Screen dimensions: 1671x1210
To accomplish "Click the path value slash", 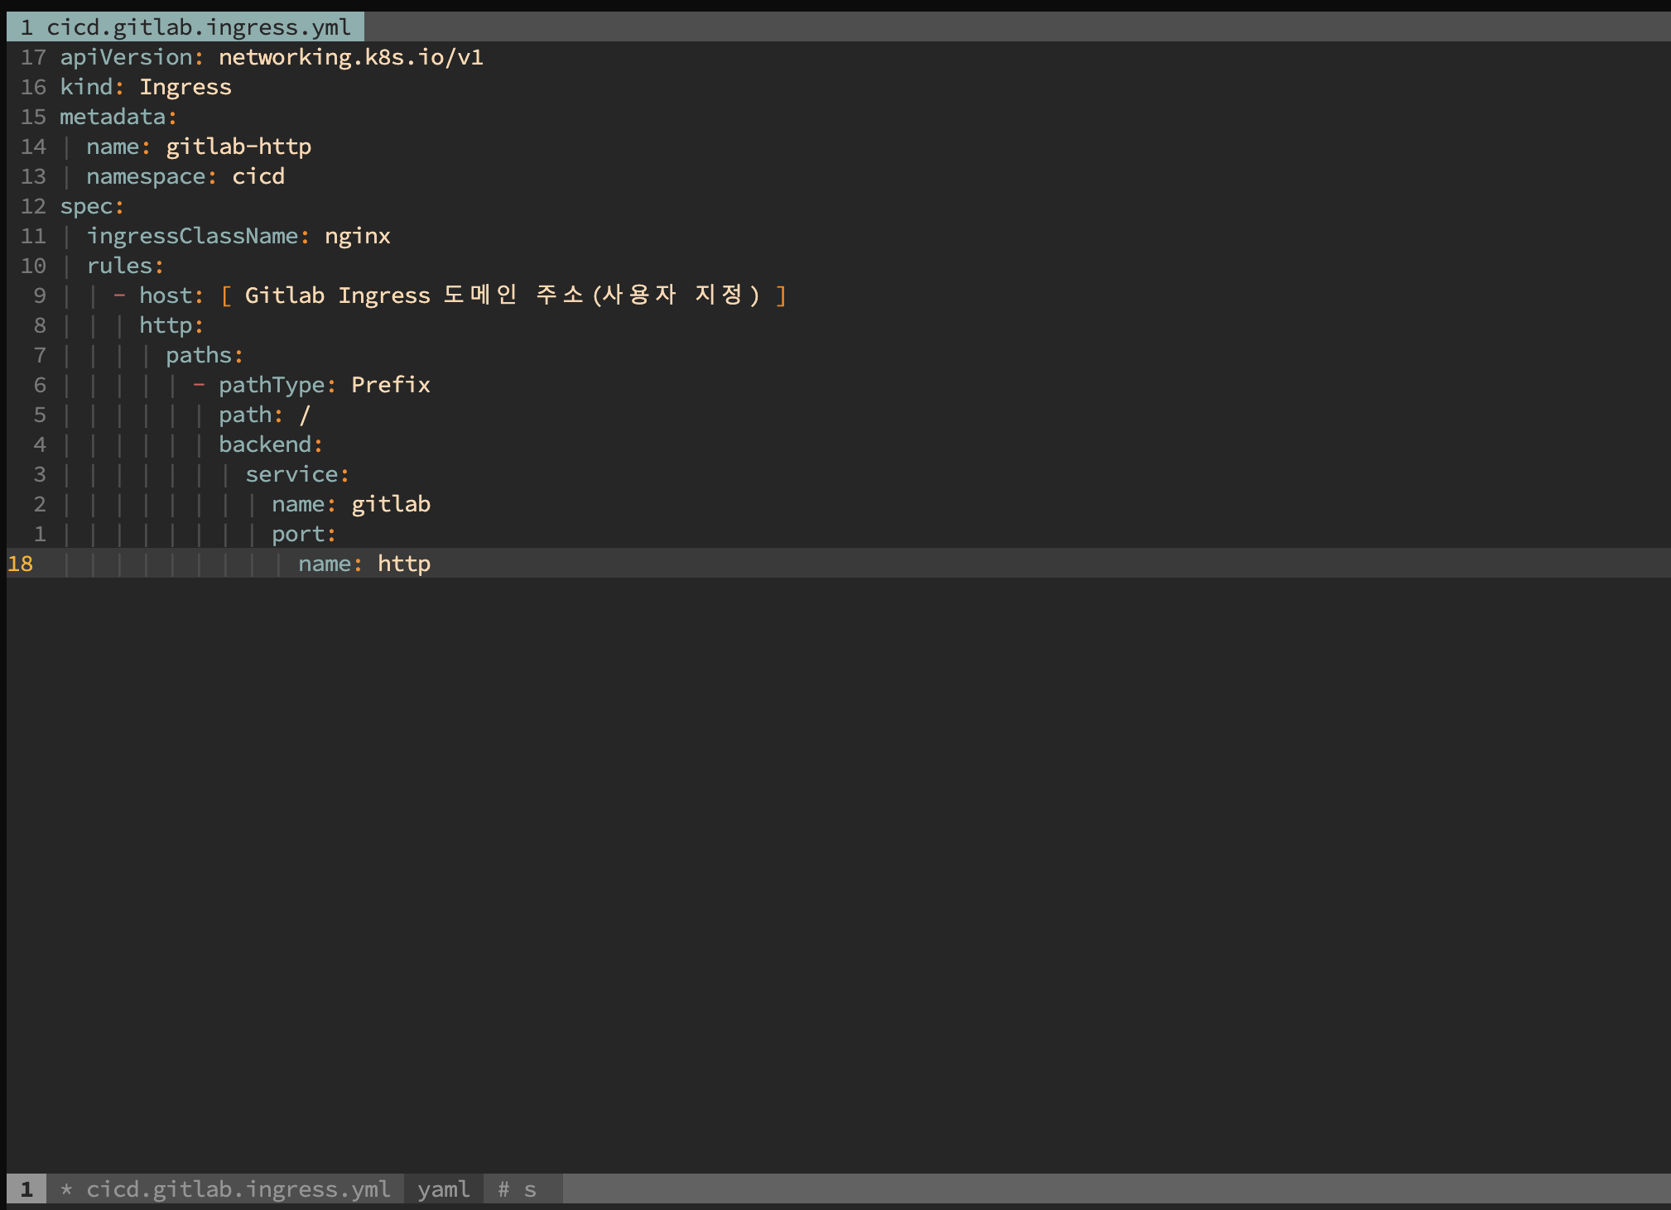I will tap(307, 415).
